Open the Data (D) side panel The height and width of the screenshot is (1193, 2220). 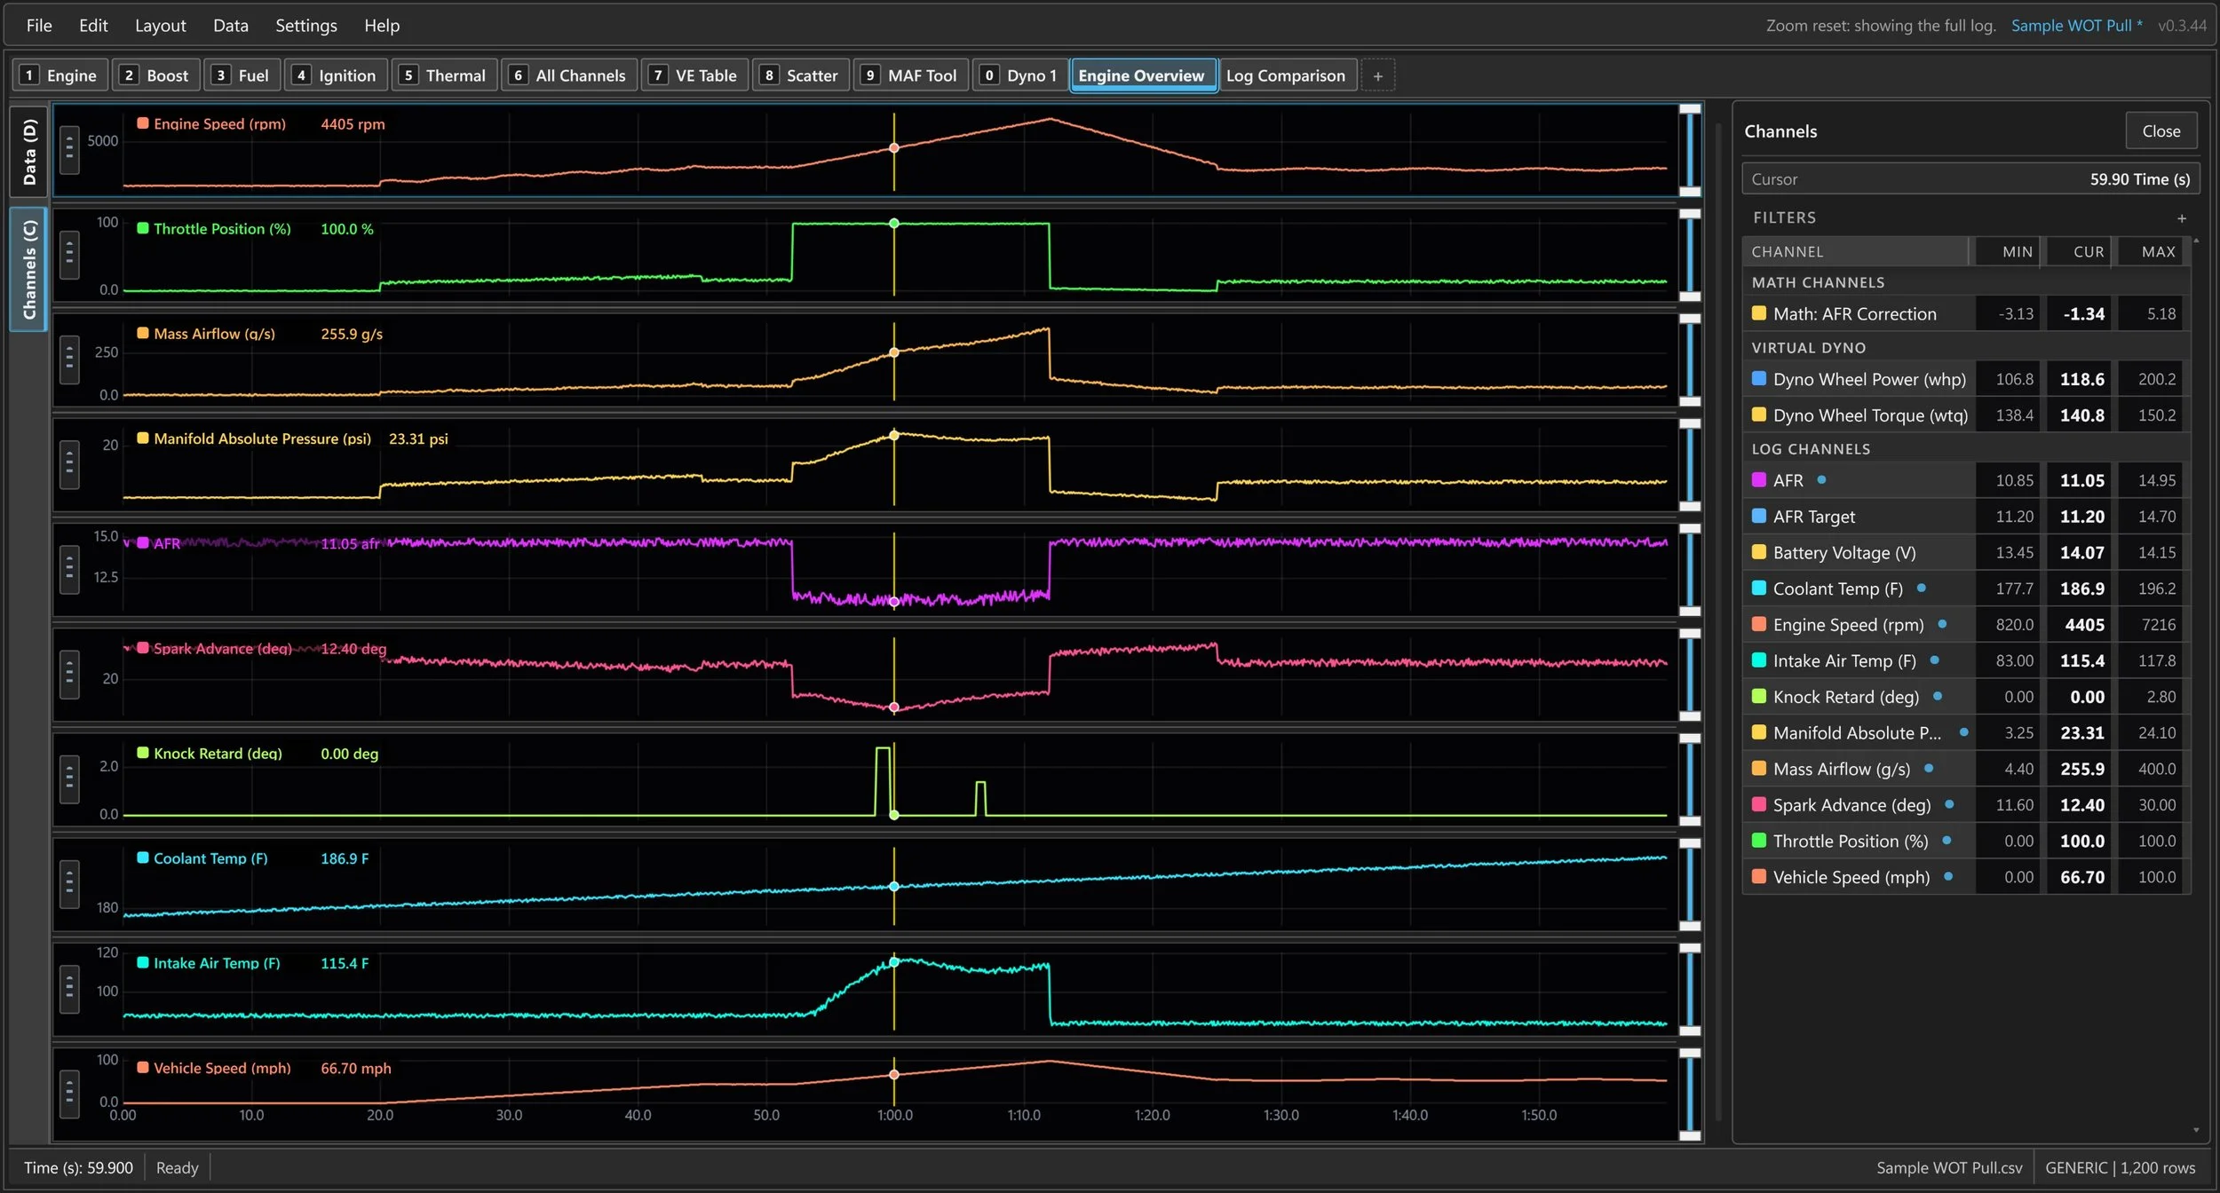coord(29,152)
